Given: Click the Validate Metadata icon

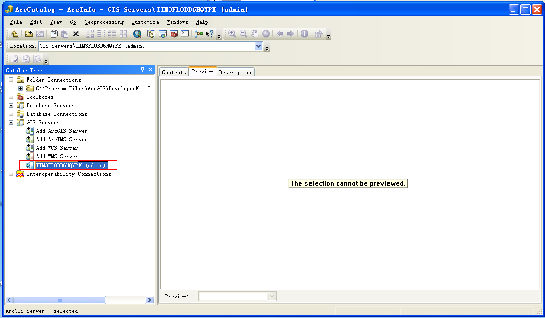Looking at the screenshot, I should [x=15, y=59].
